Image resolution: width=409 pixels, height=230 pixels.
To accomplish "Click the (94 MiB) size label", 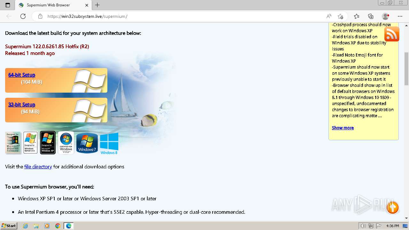I will click(30, 111).
